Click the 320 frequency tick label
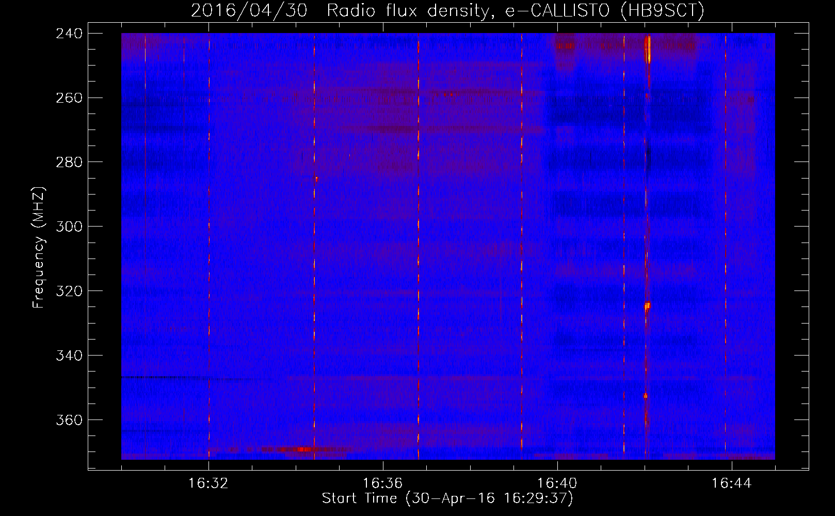Image resolution: width=835 pixels, height=516 pixels. pos(69,291)
